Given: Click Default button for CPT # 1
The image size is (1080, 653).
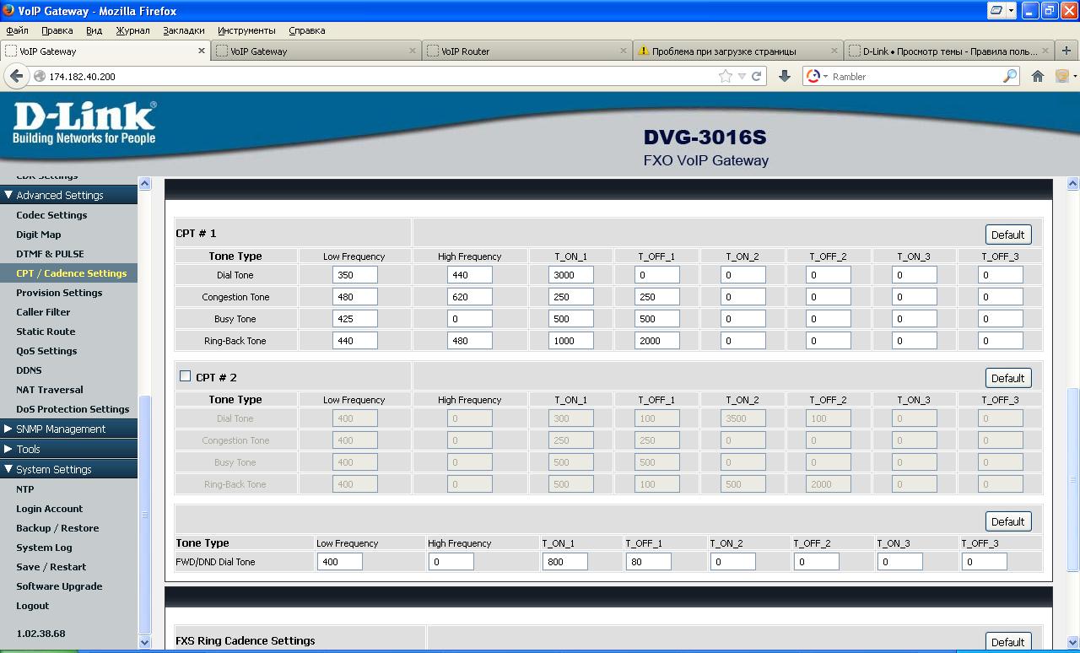Looking at the screenshot, I should tap(1007, 235).
